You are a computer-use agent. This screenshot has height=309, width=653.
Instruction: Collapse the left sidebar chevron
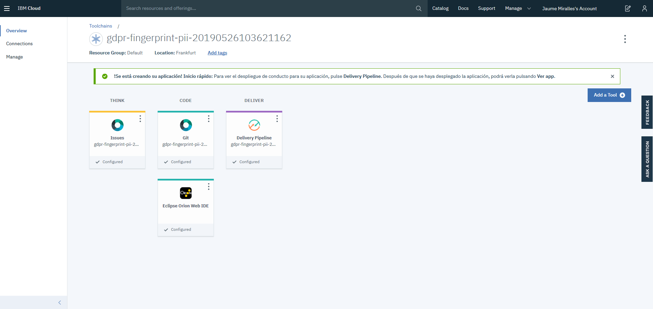60,303
